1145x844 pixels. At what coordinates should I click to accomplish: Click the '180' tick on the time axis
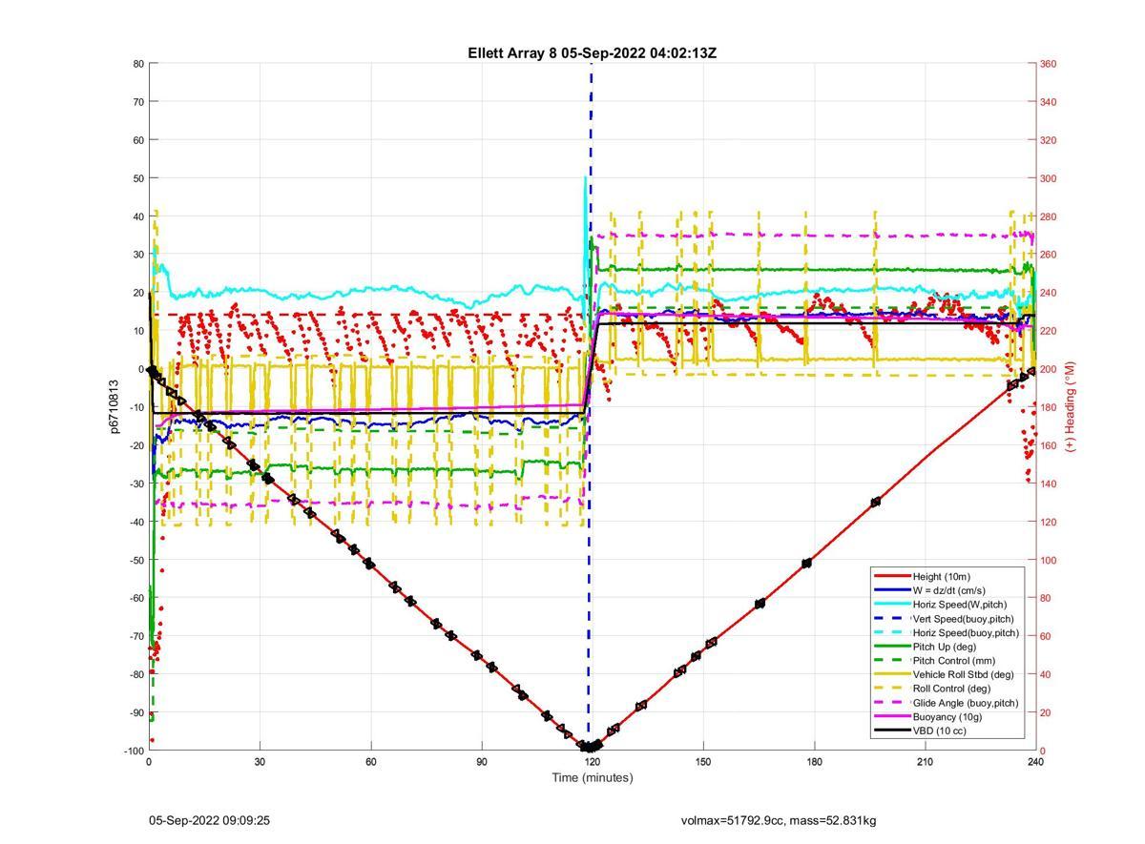(x=814, y=761)
